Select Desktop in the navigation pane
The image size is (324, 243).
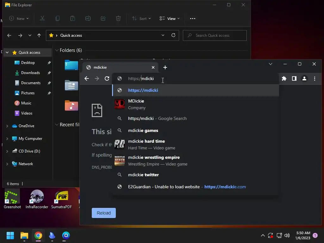click(x=28, y=63)
